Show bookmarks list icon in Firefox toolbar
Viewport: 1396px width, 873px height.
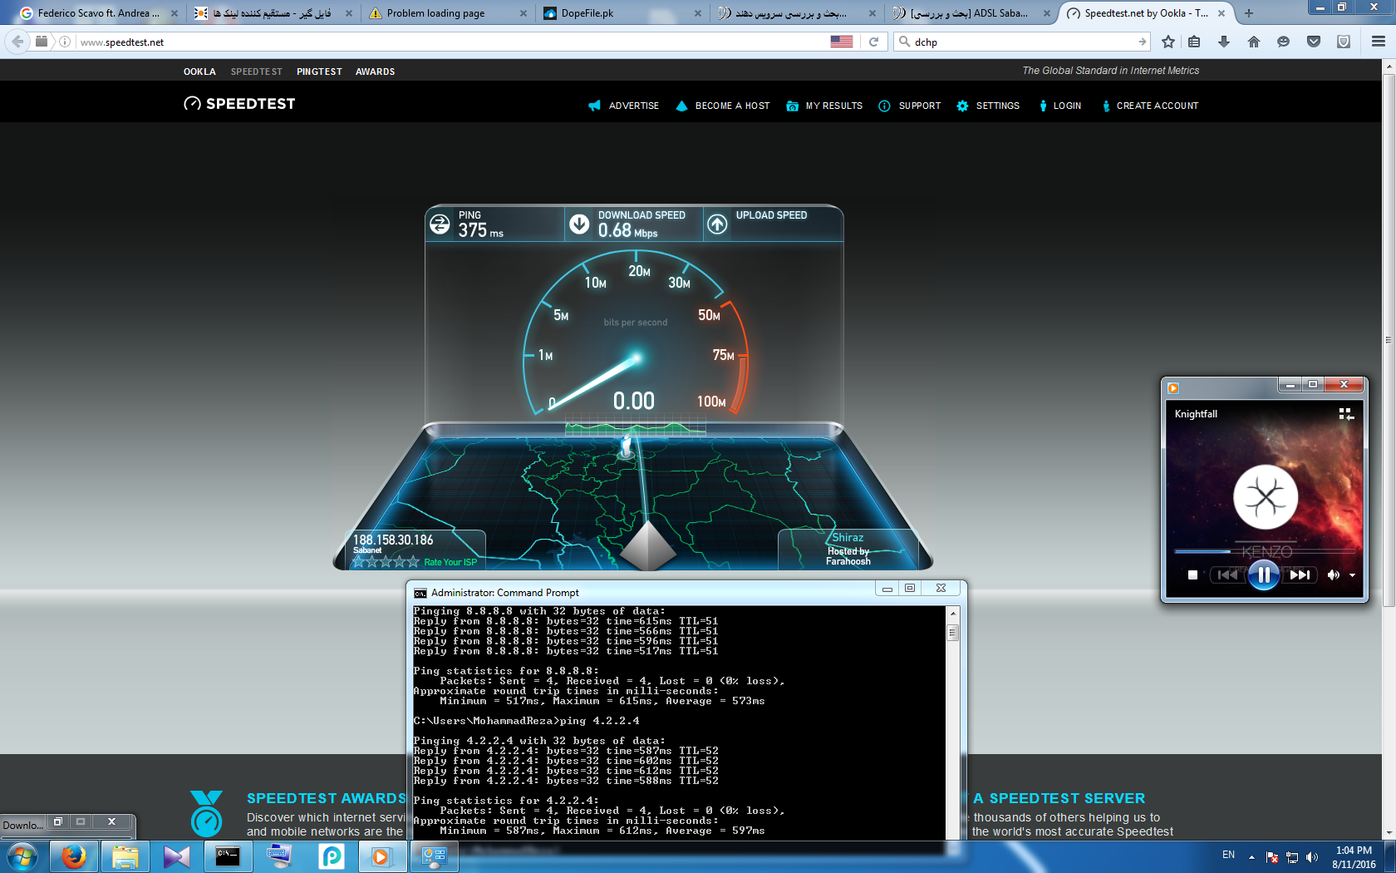(1194, 42)
